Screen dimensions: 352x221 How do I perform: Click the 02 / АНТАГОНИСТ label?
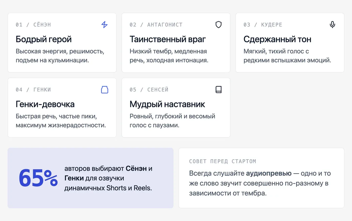[156, 25]
